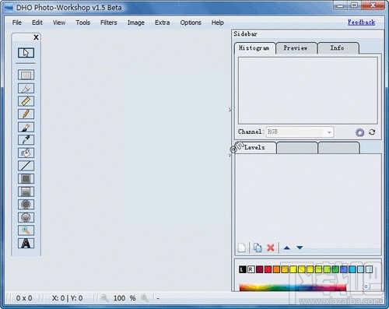Screen dimensions: 389x309
Task: Click the duplicate layer icon
Action: [258, 248]
